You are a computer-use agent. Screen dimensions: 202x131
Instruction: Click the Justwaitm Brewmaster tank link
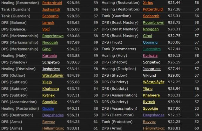[x=152, y=49]
